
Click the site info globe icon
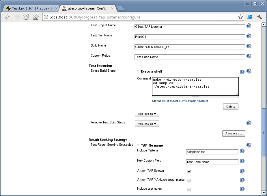46,17
